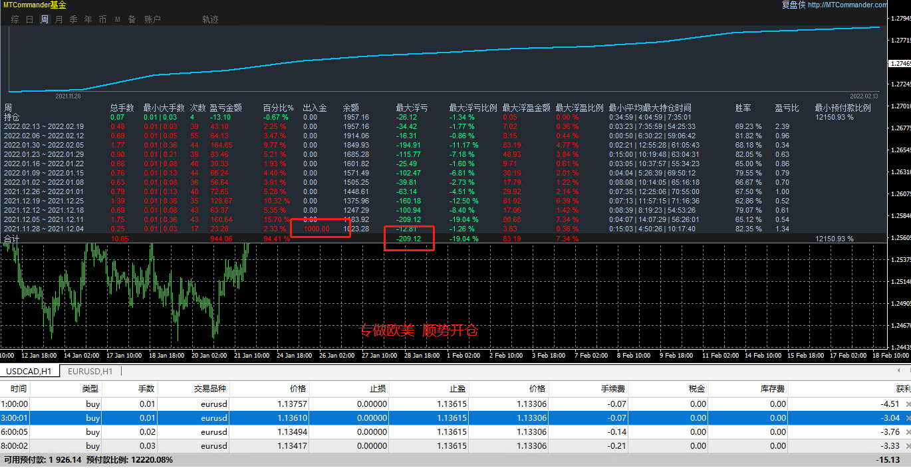This screenshot has height=476, width=911.
Task: Click the 盈亏金额 column heading
Action: [225, 108]
